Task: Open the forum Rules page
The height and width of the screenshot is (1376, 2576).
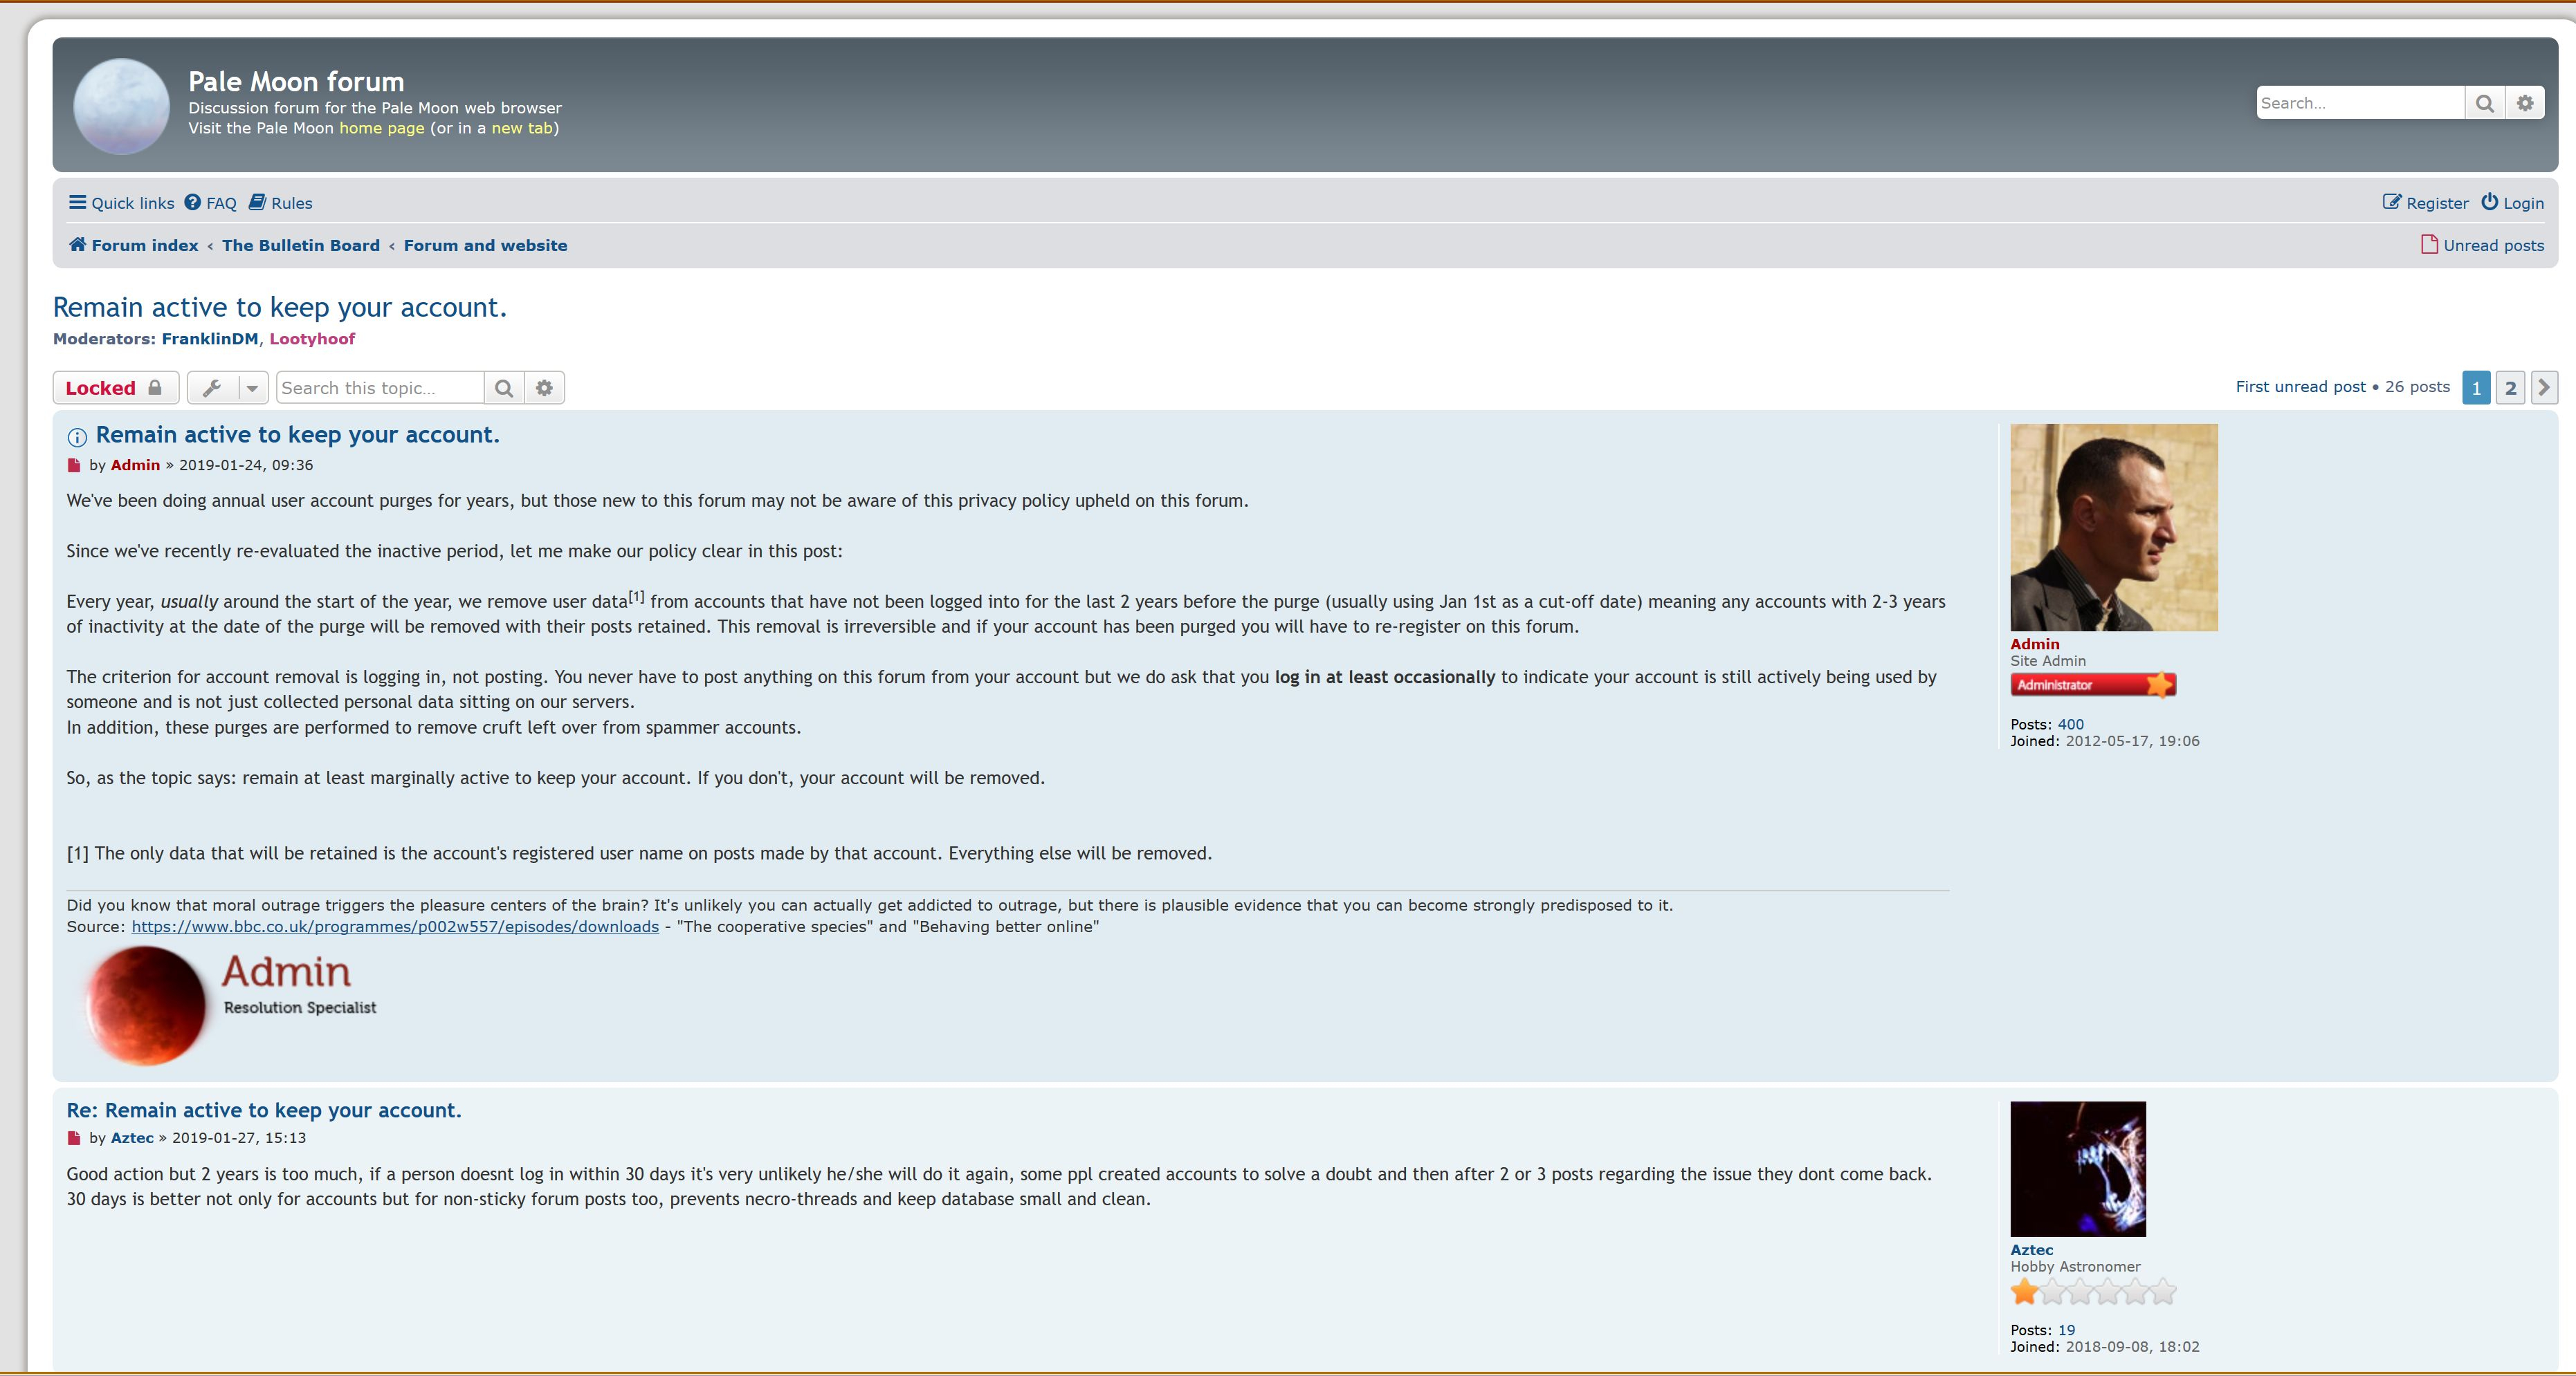Action: [x=281, y=203]
